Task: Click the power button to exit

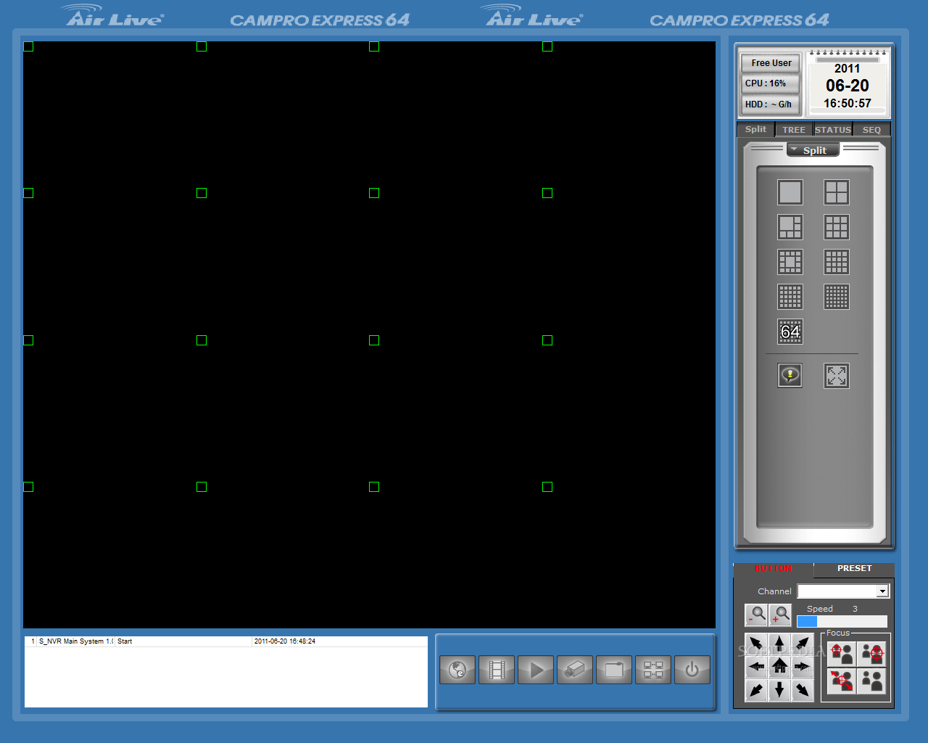Action: point(692,670)
